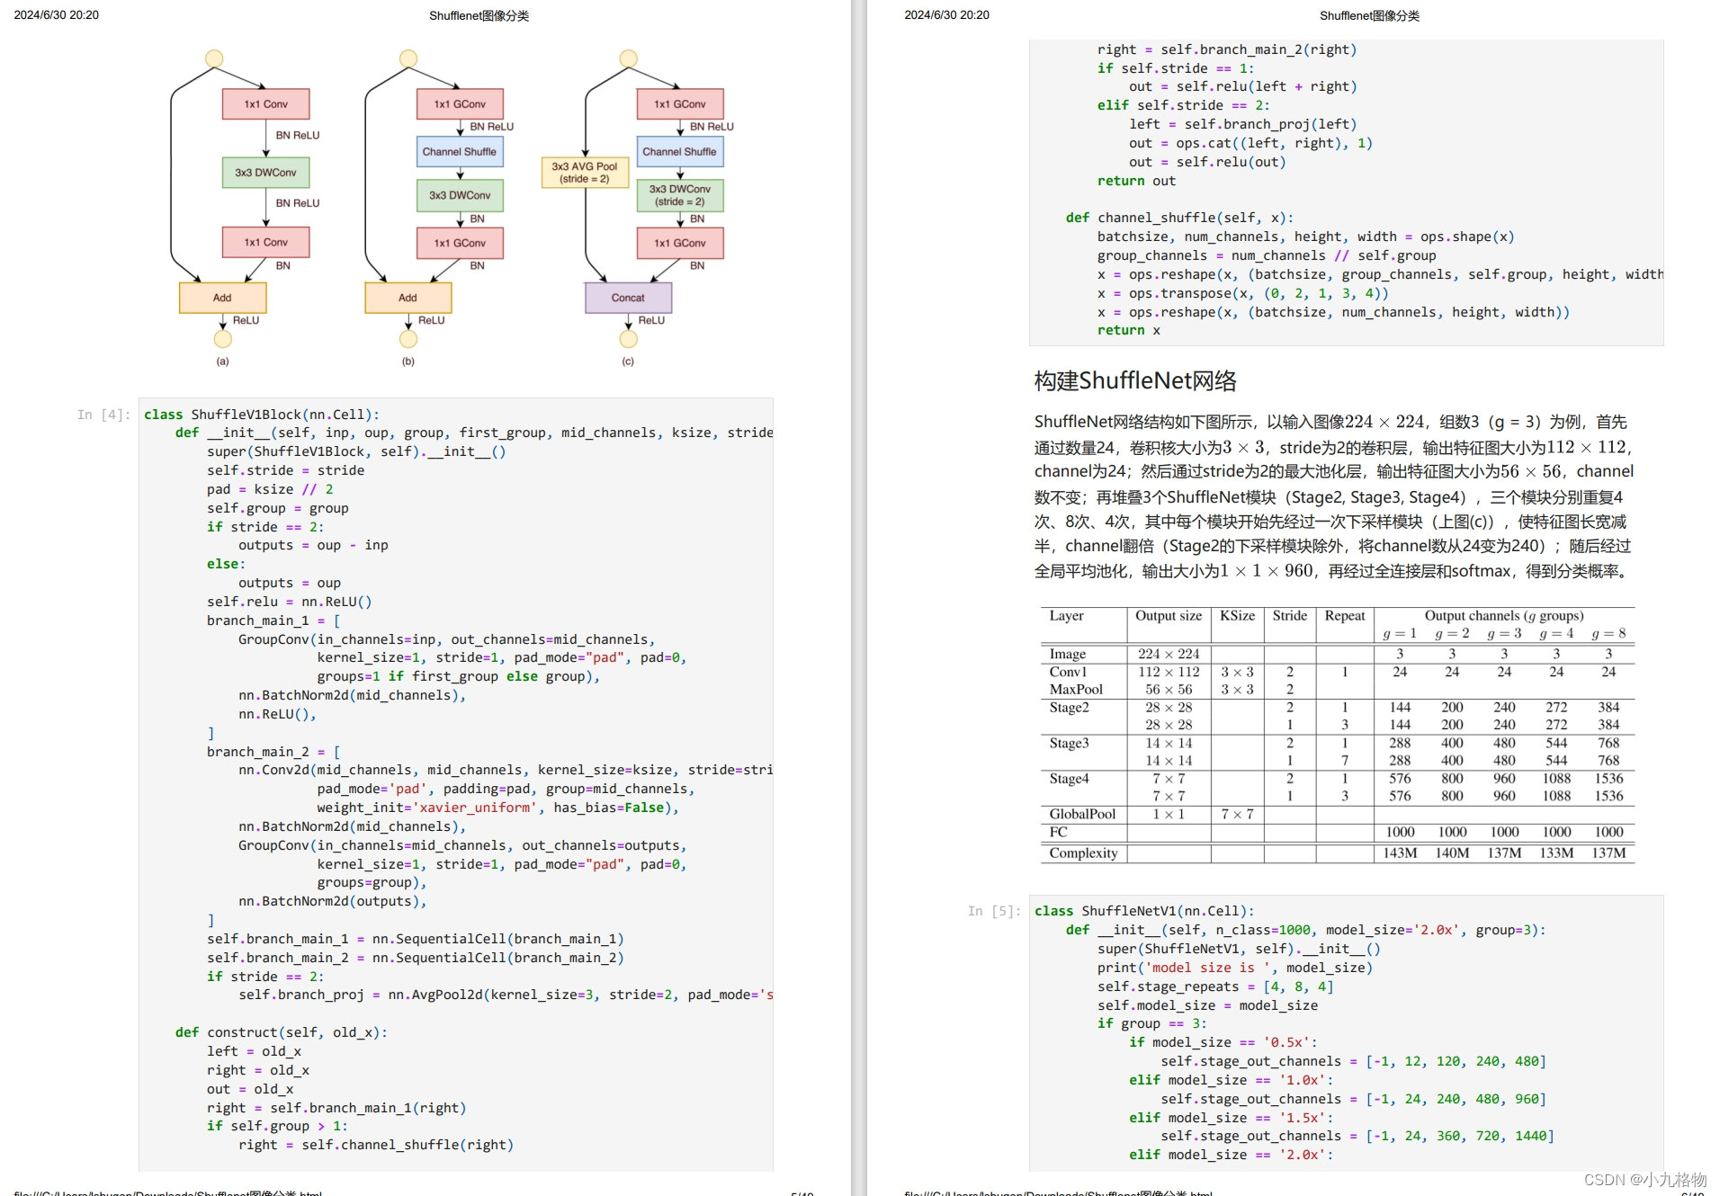The height and width of the screenshot is (1196, 1720).
Task: Click the 3x3 AVG Pool (stride = 2) box
Action: [585, 173]
